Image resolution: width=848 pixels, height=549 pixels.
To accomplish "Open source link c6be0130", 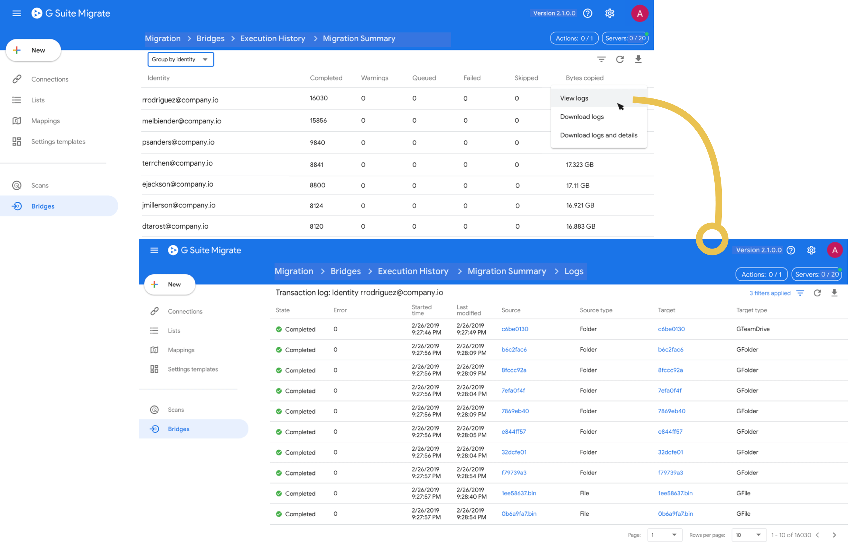I will [514, 329].
